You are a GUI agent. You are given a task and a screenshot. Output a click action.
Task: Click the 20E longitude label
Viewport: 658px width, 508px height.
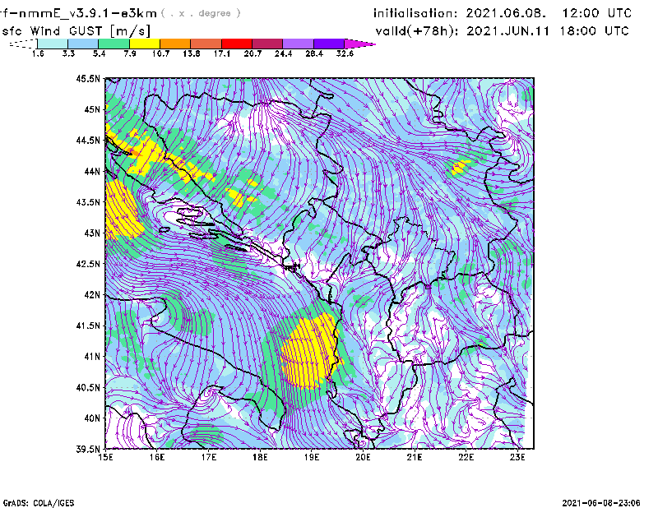pyautogui.click(x=363, y=457)
